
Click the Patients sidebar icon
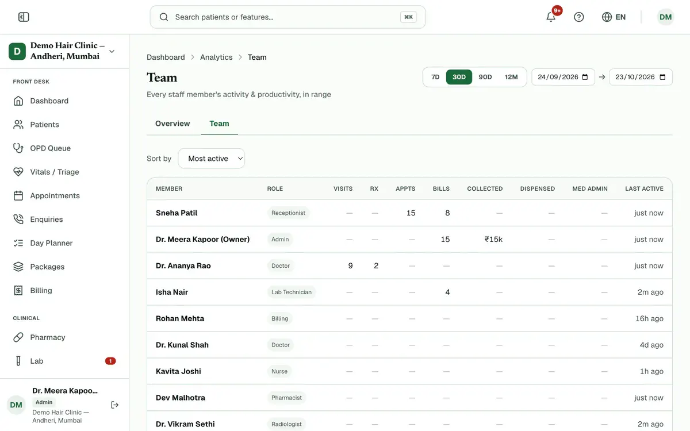(x=18, y=125)
